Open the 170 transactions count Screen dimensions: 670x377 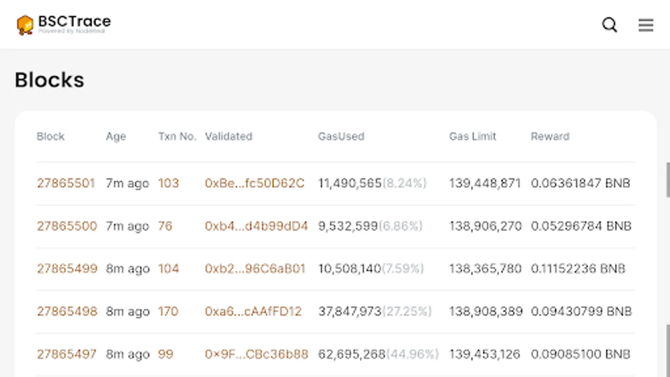pyautogui.click(x=168, y=311)
